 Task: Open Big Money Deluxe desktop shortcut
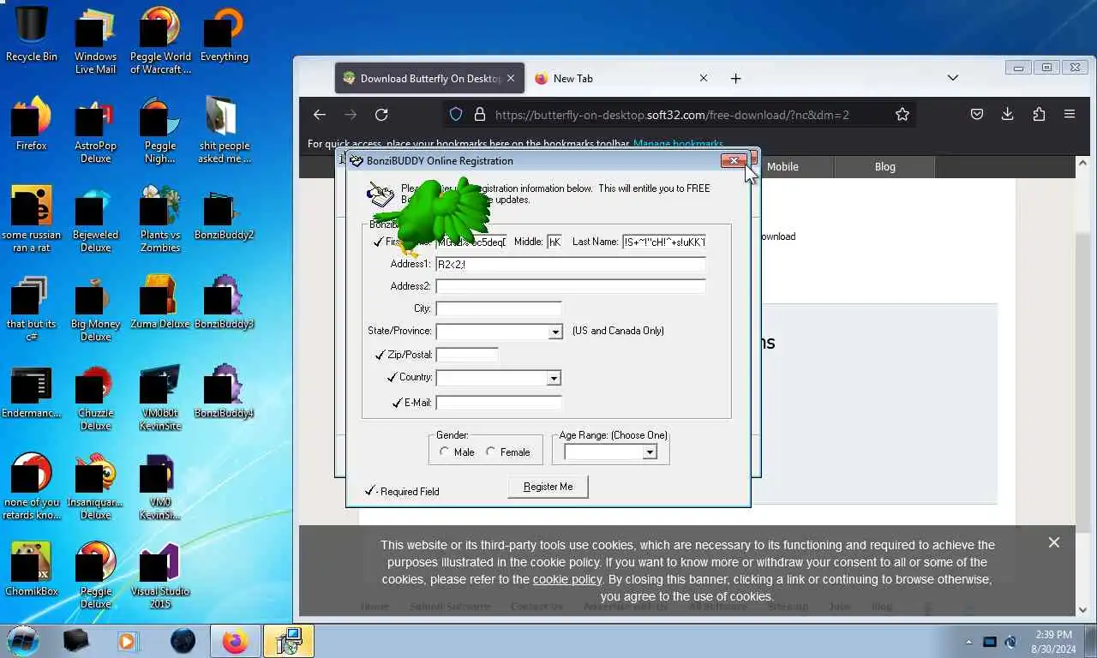[x=95, y=308]
